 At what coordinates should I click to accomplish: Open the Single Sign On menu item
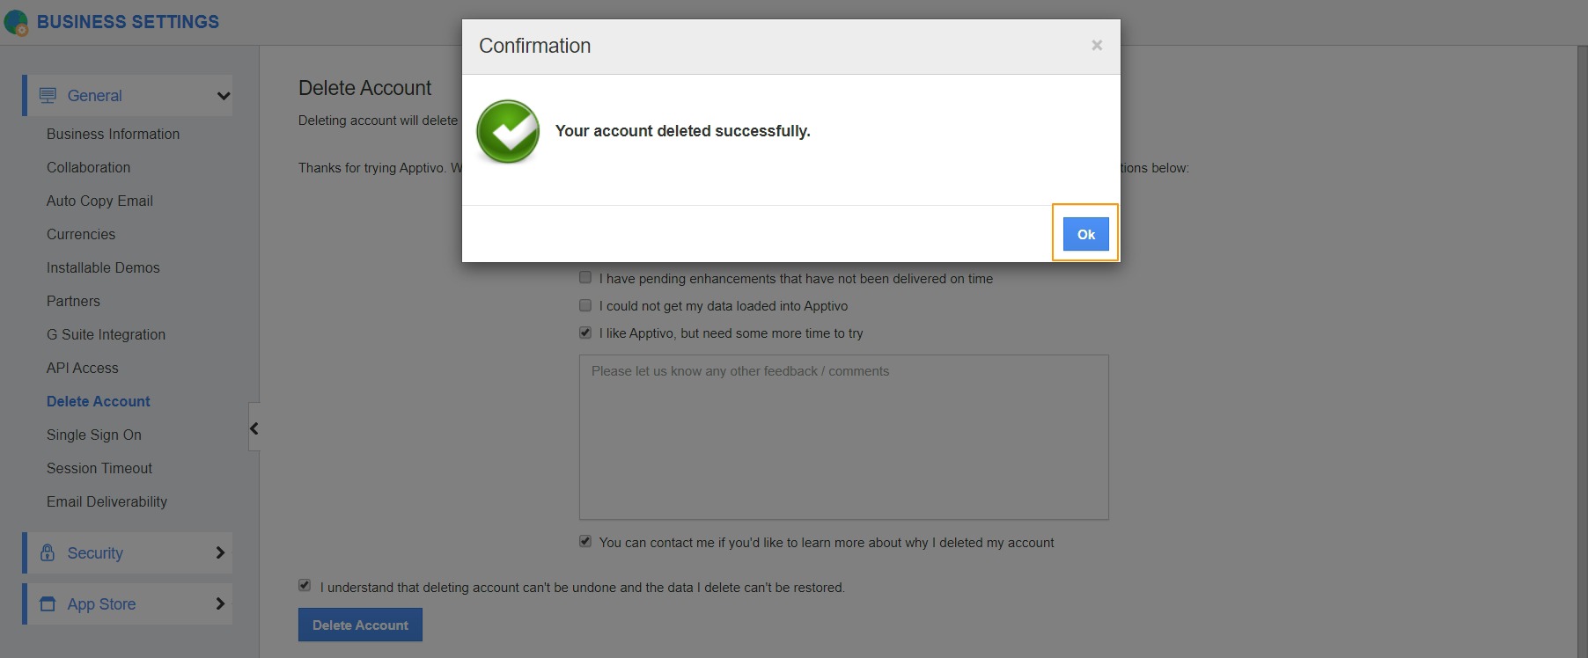tap(93, 435)
